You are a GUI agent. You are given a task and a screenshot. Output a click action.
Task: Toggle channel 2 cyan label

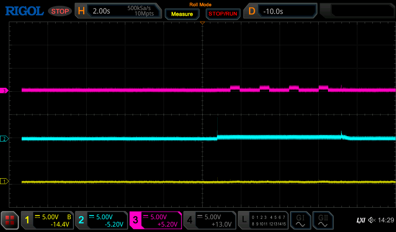[x=81, y=220]
